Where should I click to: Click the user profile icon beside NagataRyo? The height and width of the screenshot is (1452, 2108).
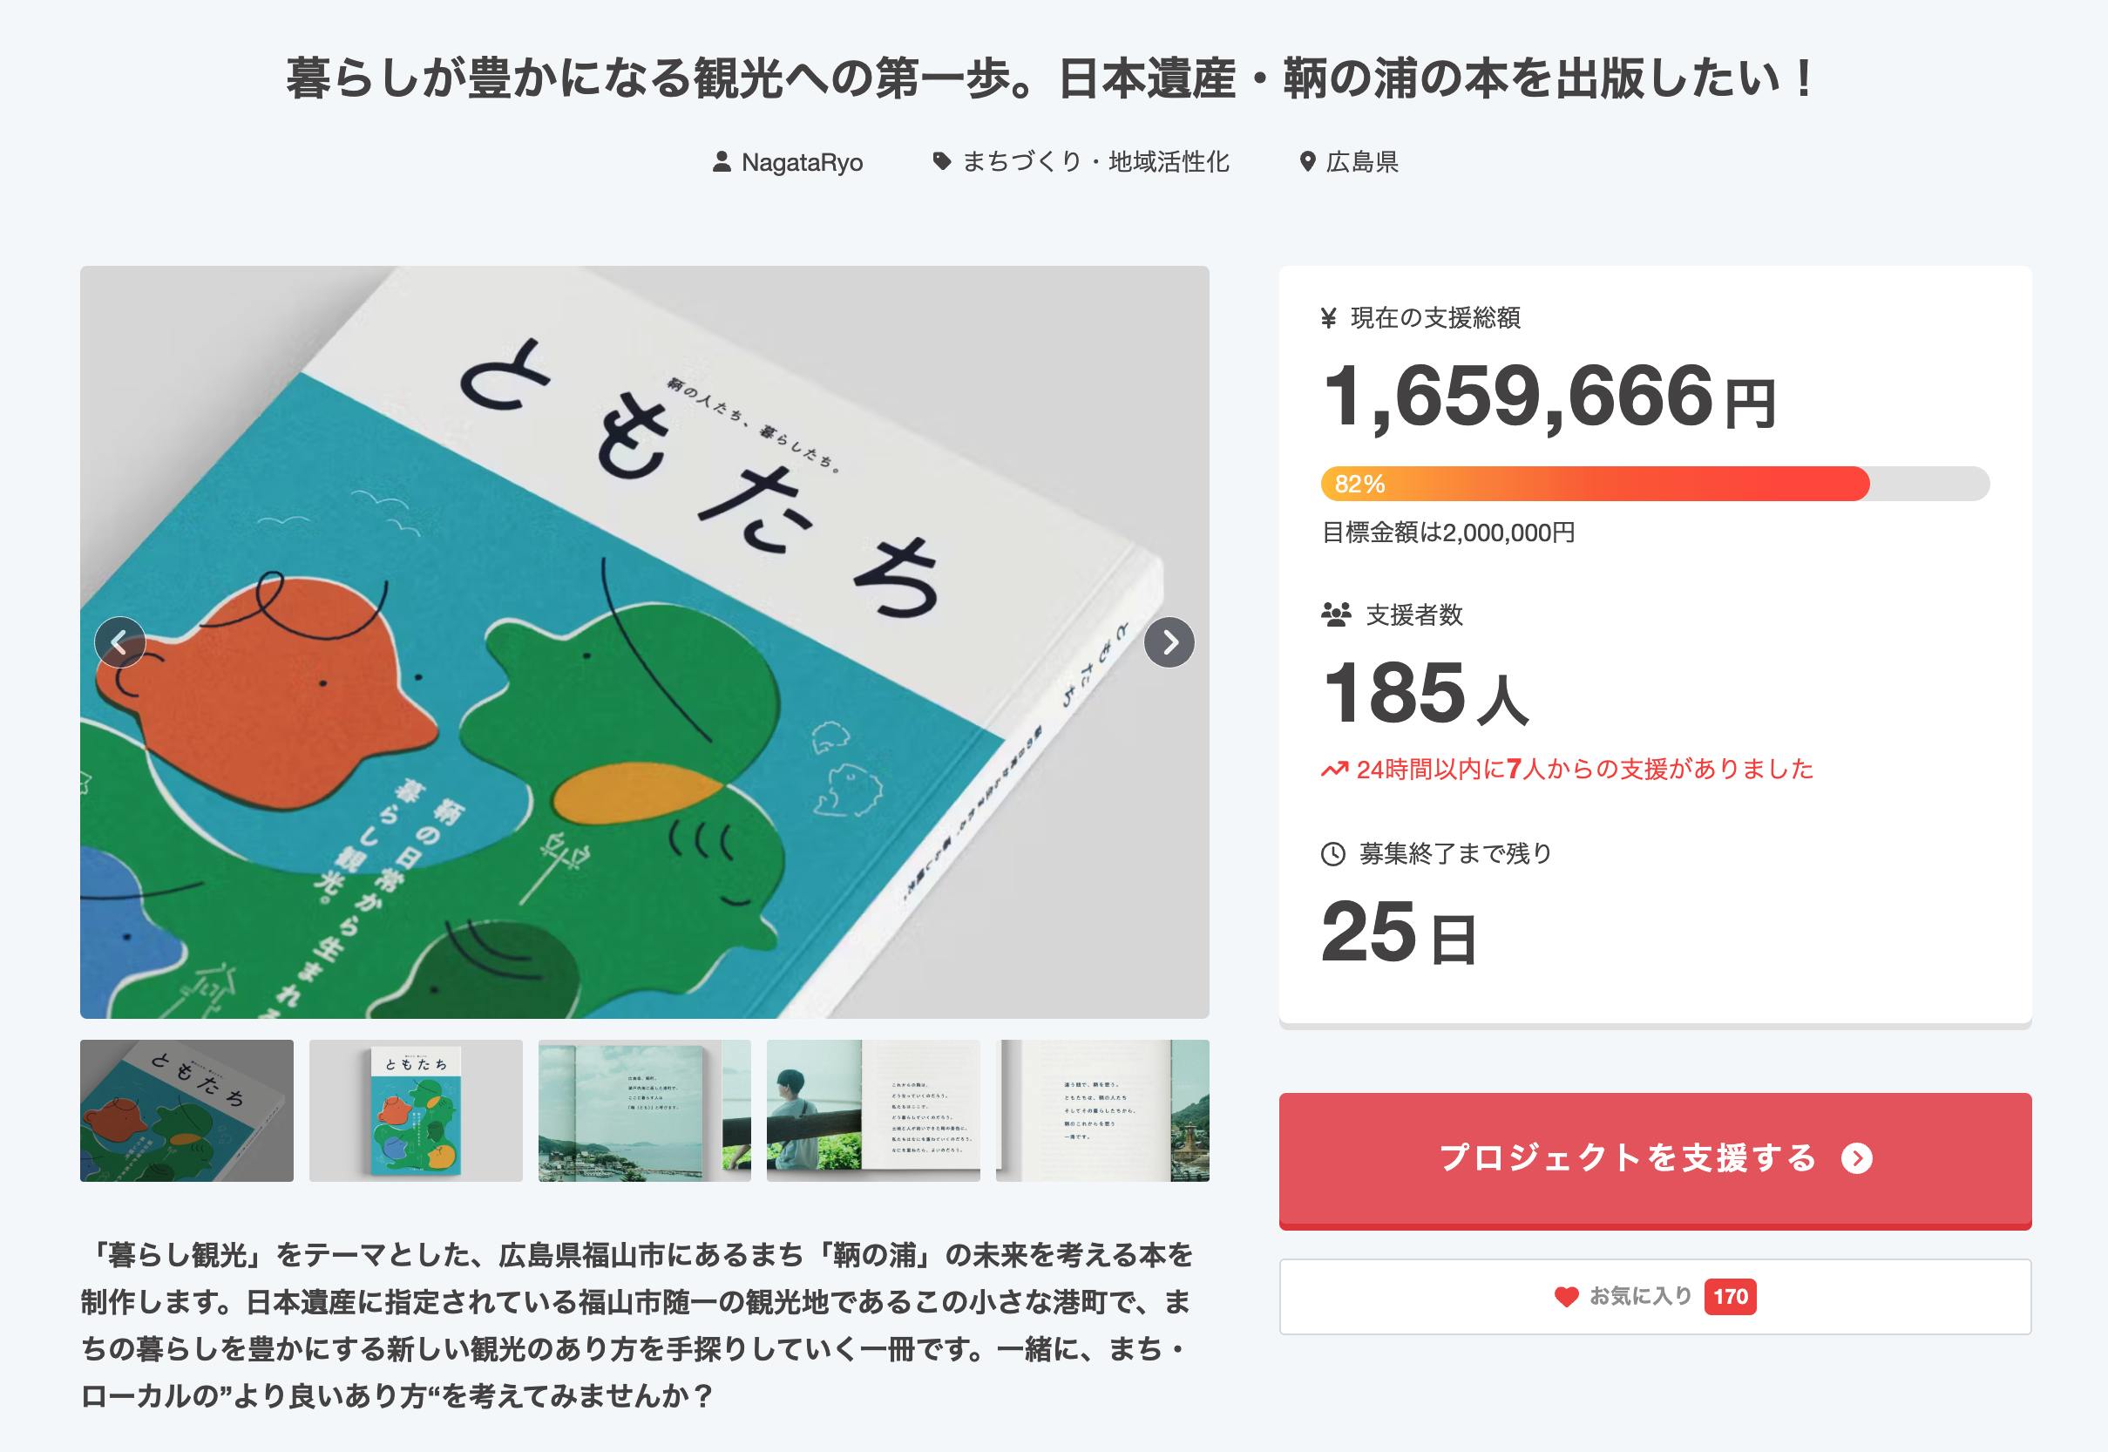(722, 162)
